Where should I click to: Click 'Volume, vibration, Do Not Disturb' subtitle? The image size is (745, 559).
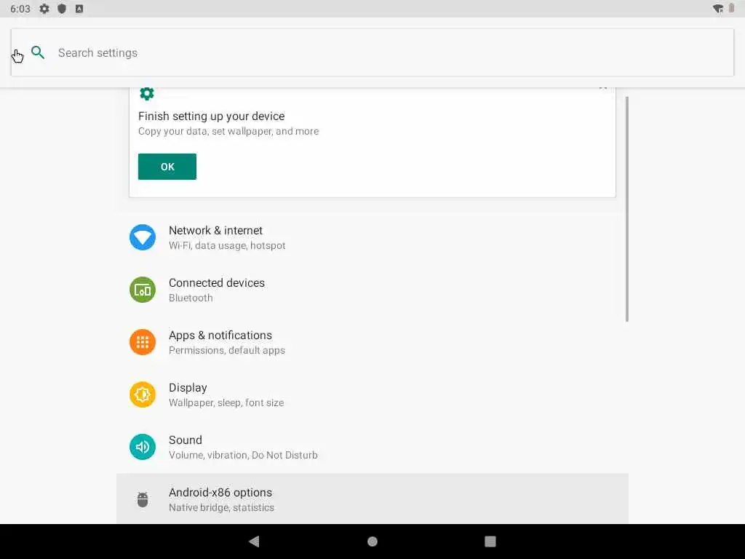pyautogui.click(x=243, y=455)
